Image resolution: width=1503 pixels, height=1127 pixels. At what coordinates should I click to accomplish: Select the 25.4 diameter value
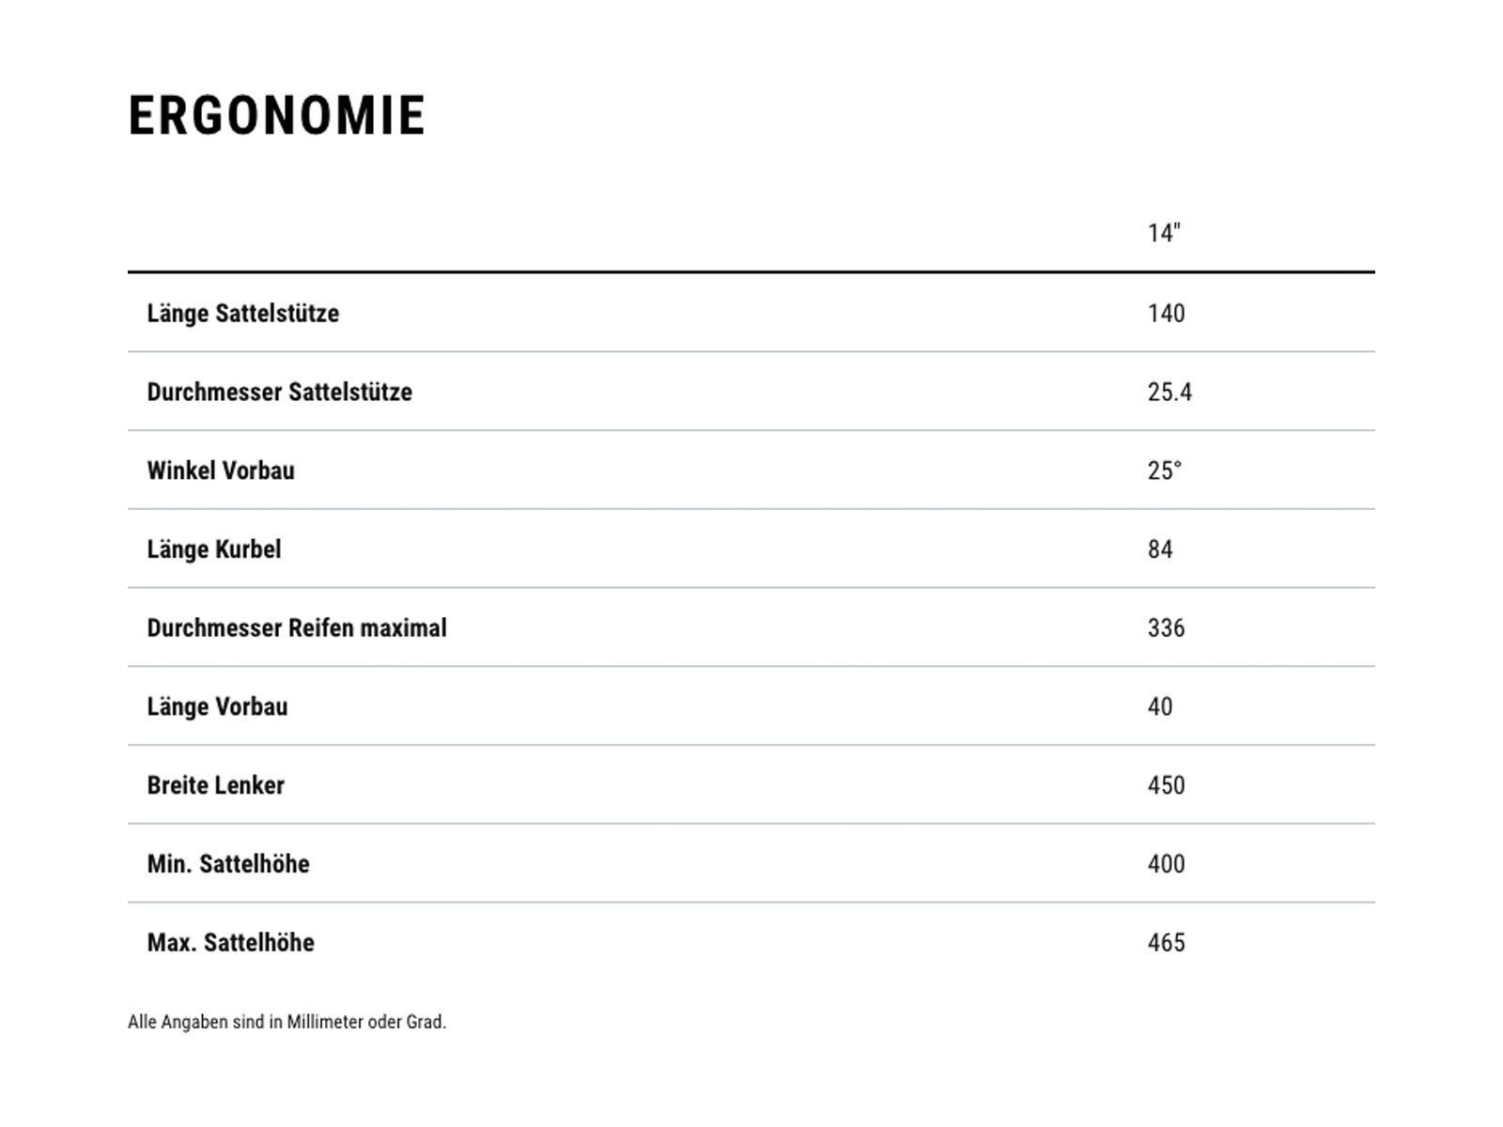pos(1170,393)
